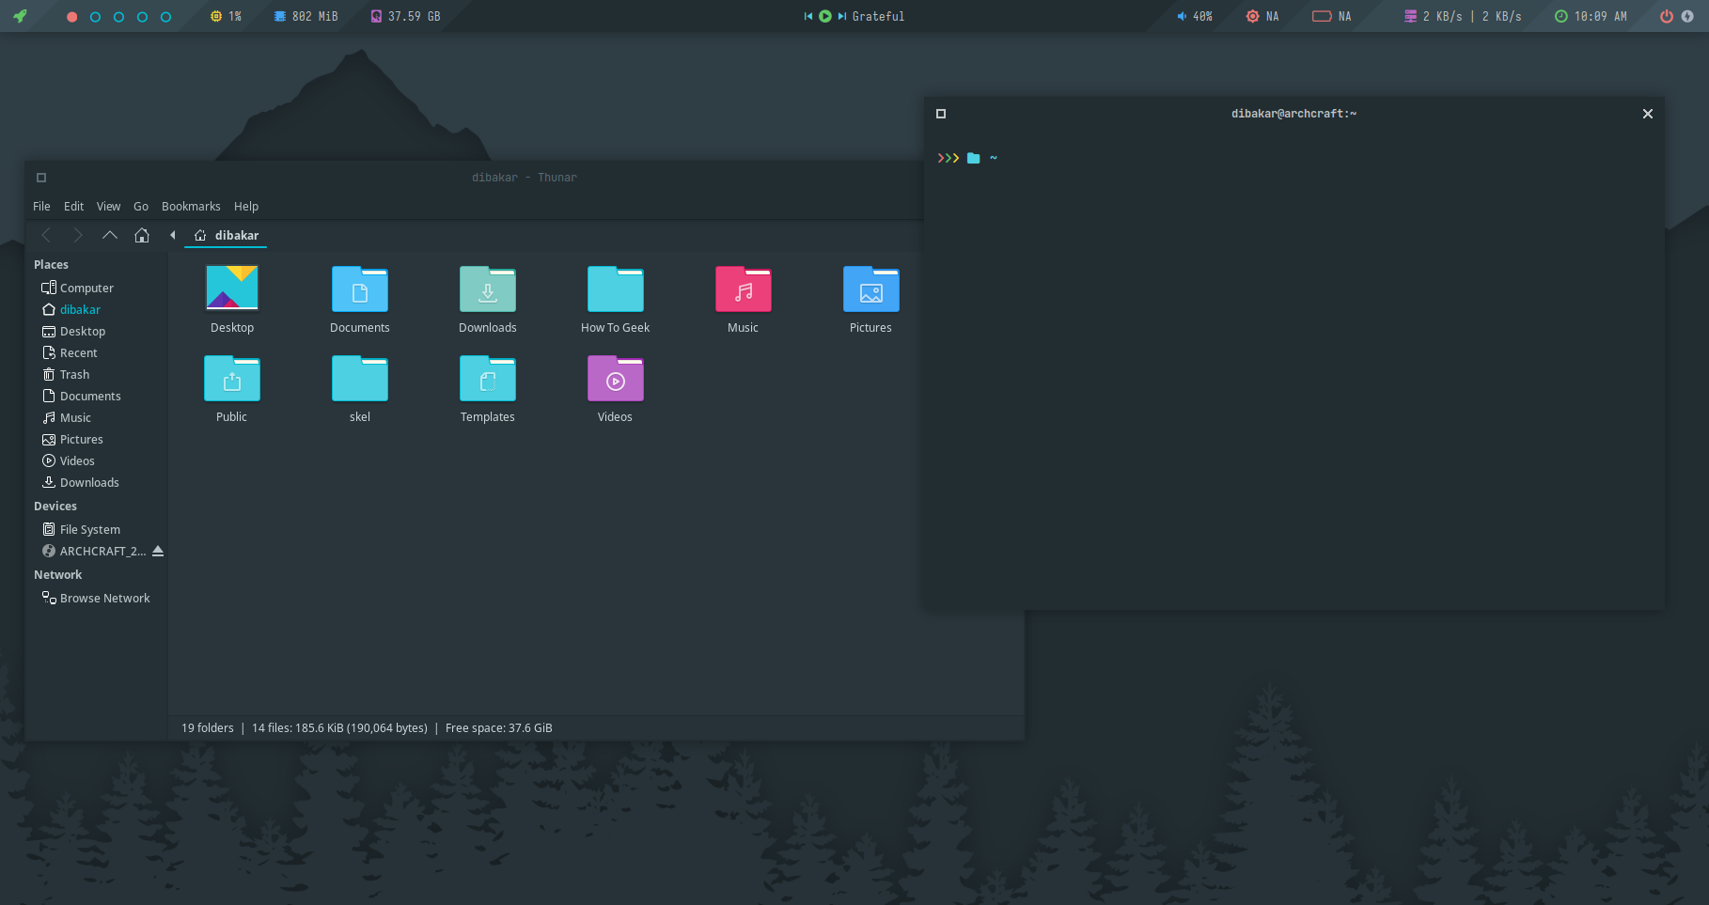Click the Thunar window's square menu button
The height and width of the screenshot is (905, 1709).
pyautogui.click(x=41, y=178)
